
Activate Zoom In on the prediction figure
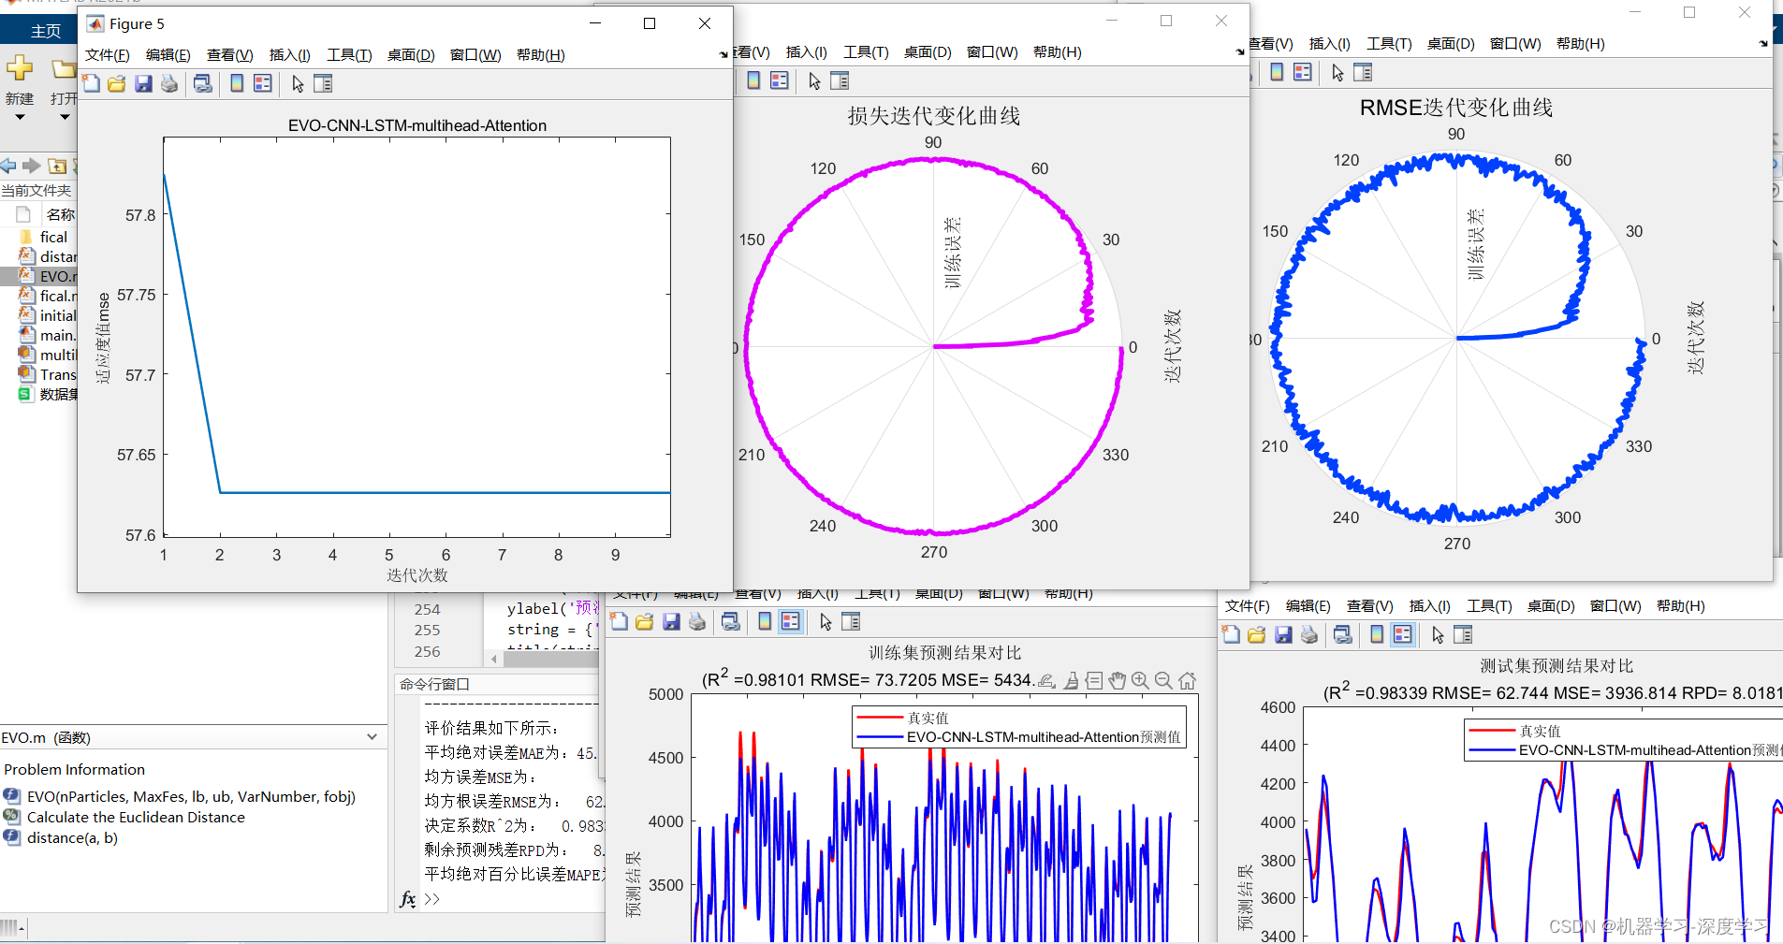[1141, 680]
